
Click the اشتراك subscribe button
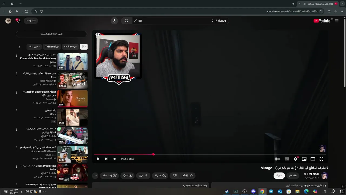(x=279, y=175)
